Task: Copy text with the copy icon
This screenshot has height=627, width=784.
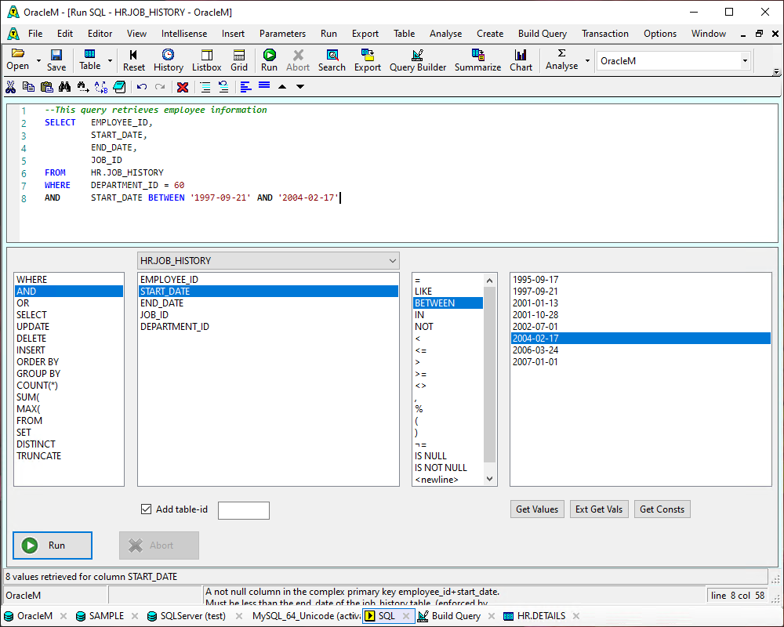Action: click(x=28, y=87)
